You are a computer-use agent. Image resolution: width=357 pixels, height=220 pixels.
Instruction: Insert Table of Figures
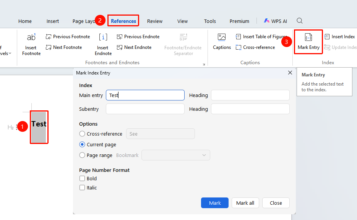pos(261,37)
